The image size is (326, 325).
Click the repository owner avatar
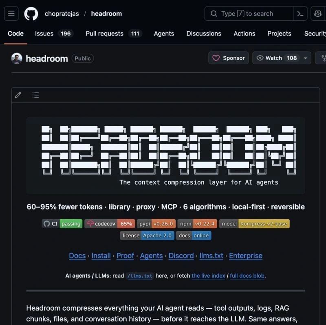(x=17, y=58)
